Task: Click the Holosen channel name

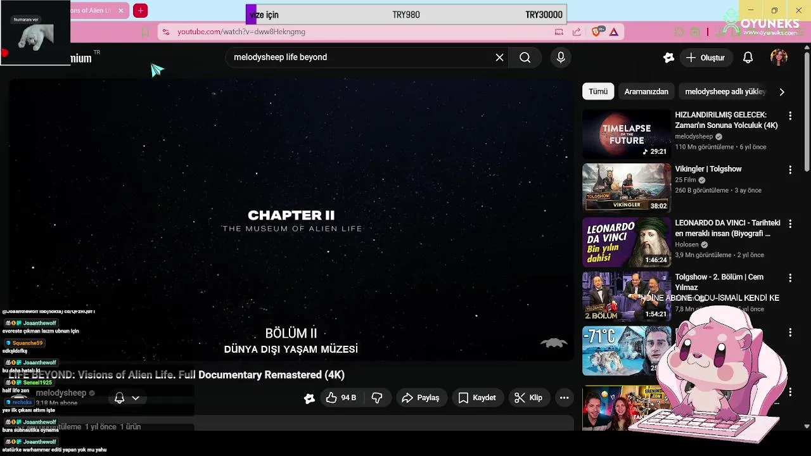Action: pos(687,244)
